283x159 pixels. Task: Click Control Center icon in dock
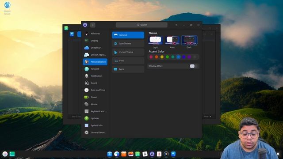pos(152,154)
